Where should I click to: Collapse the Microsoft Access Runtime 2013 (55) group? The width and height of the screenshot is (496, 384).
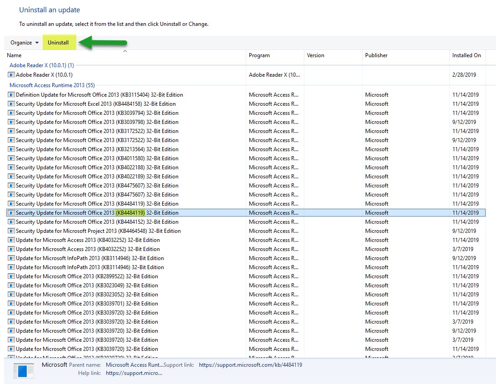click(52, 85)
